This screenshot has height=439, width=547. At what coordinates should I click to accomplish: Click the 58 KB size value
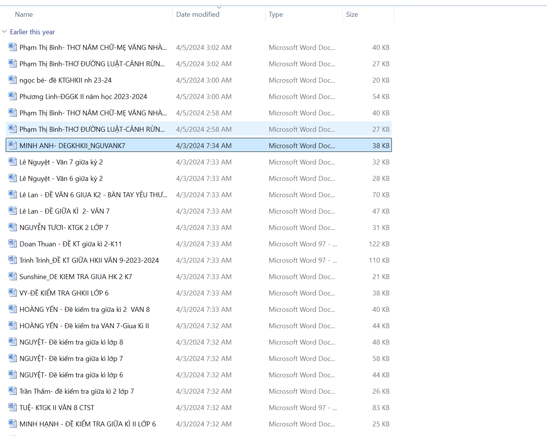(x=381, y=359)
